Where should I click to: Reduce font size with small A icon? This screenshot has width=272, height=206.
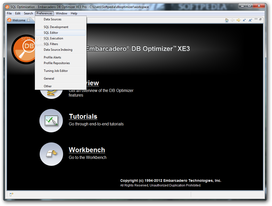(244, 20)
